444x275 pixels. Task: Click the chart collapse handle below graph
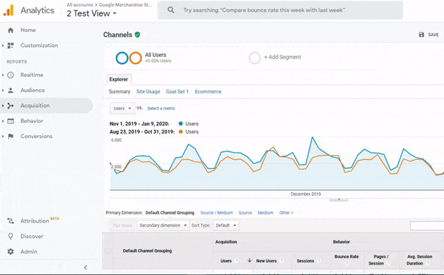(x=339, y=199)
